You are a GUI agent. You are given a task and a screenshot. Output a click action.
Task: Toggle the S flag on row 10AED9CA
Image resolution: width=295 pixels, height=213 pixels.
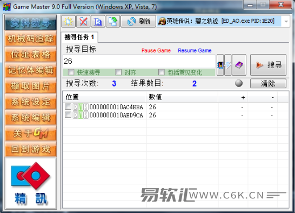86,115
